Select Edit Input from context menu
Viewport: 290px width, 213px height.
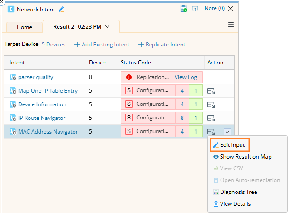tap(229, 145)
